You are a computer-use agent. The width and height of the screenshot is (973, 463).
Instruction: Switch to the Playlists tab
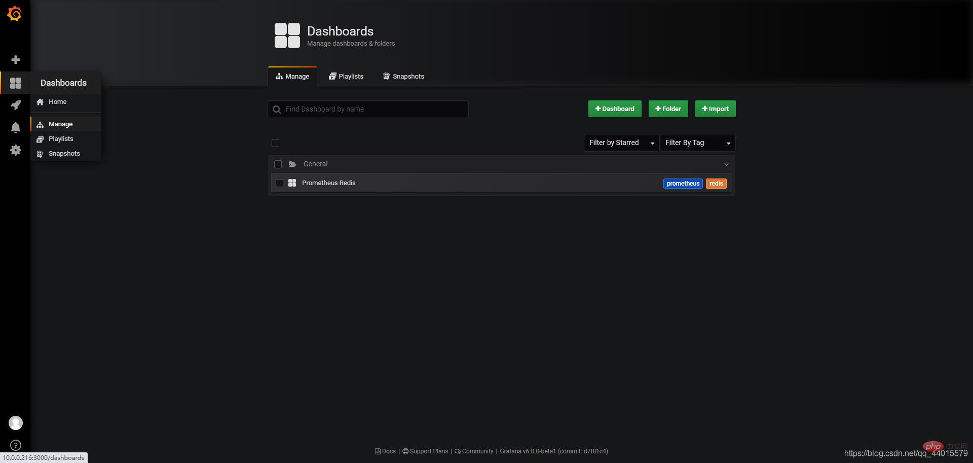tap(346, 77)
